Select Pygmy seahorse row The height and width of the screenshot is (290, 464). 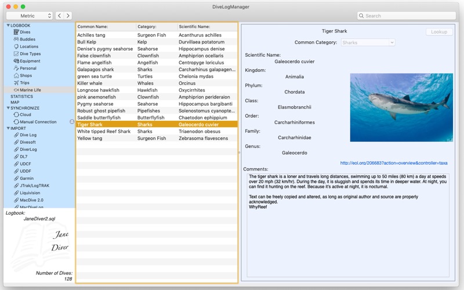pos(157,104)
